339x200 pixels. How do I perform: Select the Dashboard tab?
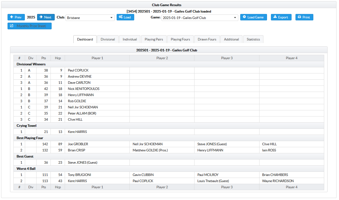[85, 39]
